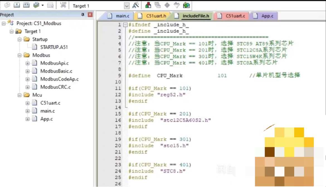Screen dimensions: 326x187
Task: Collapse the Mcu group
Action: click(19, 95)
